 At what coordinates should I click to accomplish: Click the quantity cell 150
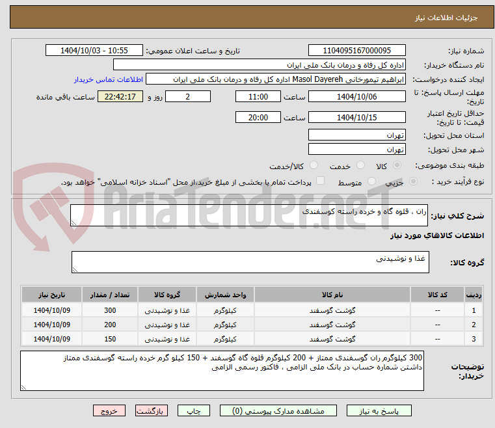click(x=110, y=339)
